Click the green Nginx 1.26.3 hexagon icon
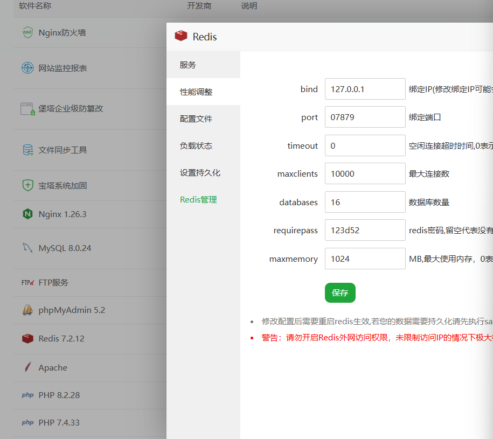The height and width of the screenshot is (439, 493). (x=27, y=214)
